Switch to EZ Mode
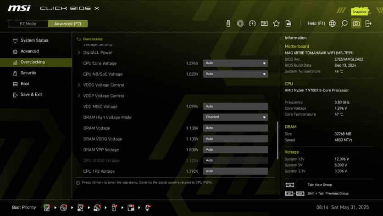The height and width of the screenshot is (216, 383). (28, 24)
